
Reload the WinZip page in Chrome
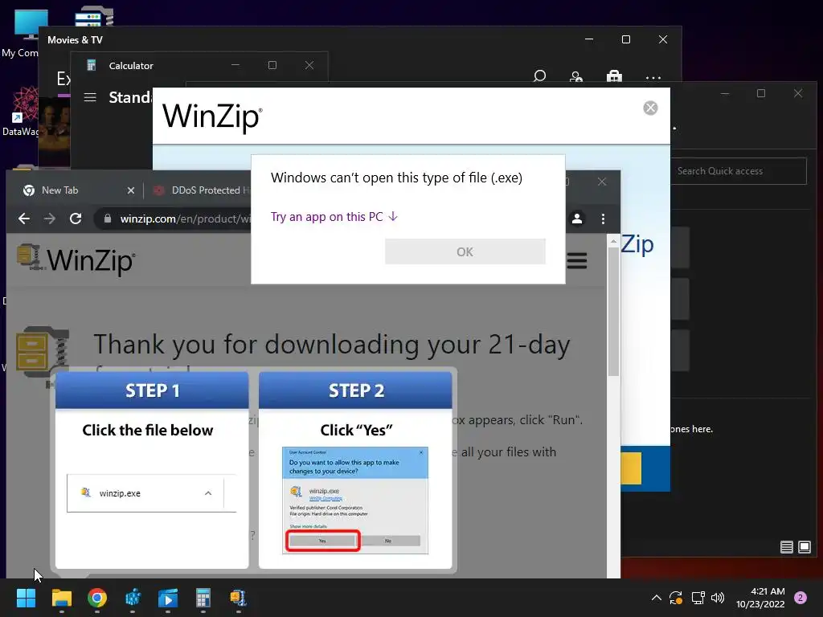76,219
